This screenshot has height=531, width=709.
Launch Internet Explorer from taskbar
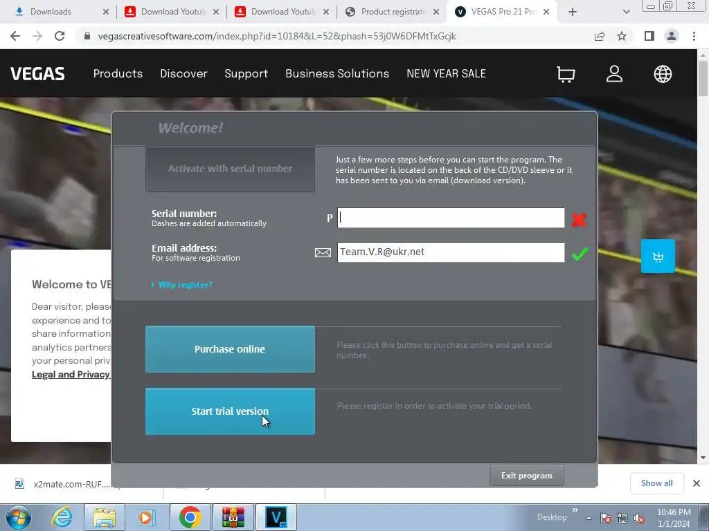62,517
